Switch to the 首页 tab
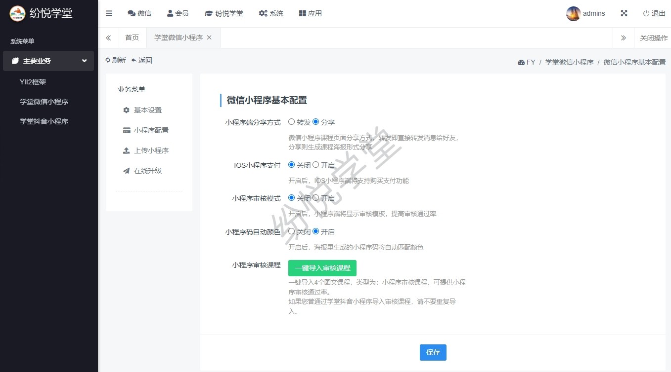The height and width of the screenshot is (372, 671). [132, 37]
